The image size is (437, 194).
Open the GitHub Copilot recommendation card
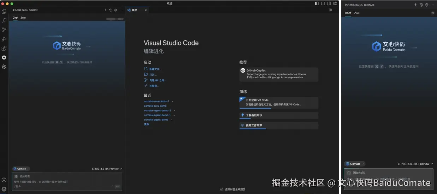coord(279,74)
